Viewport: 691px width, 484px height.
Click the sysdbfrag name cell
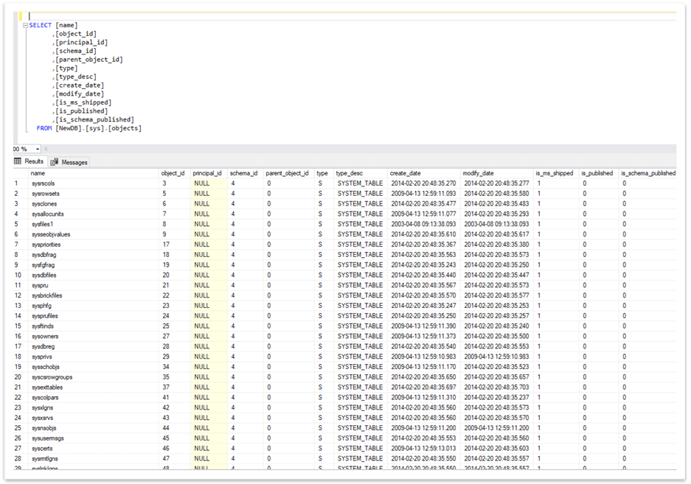(94, 255)
